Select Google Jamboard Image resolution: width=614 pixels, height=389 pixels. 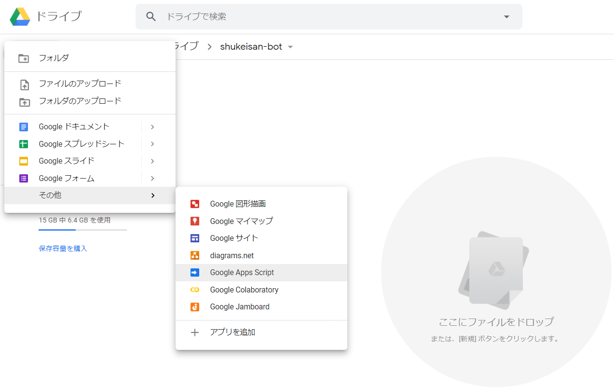(x=261, y=307)
